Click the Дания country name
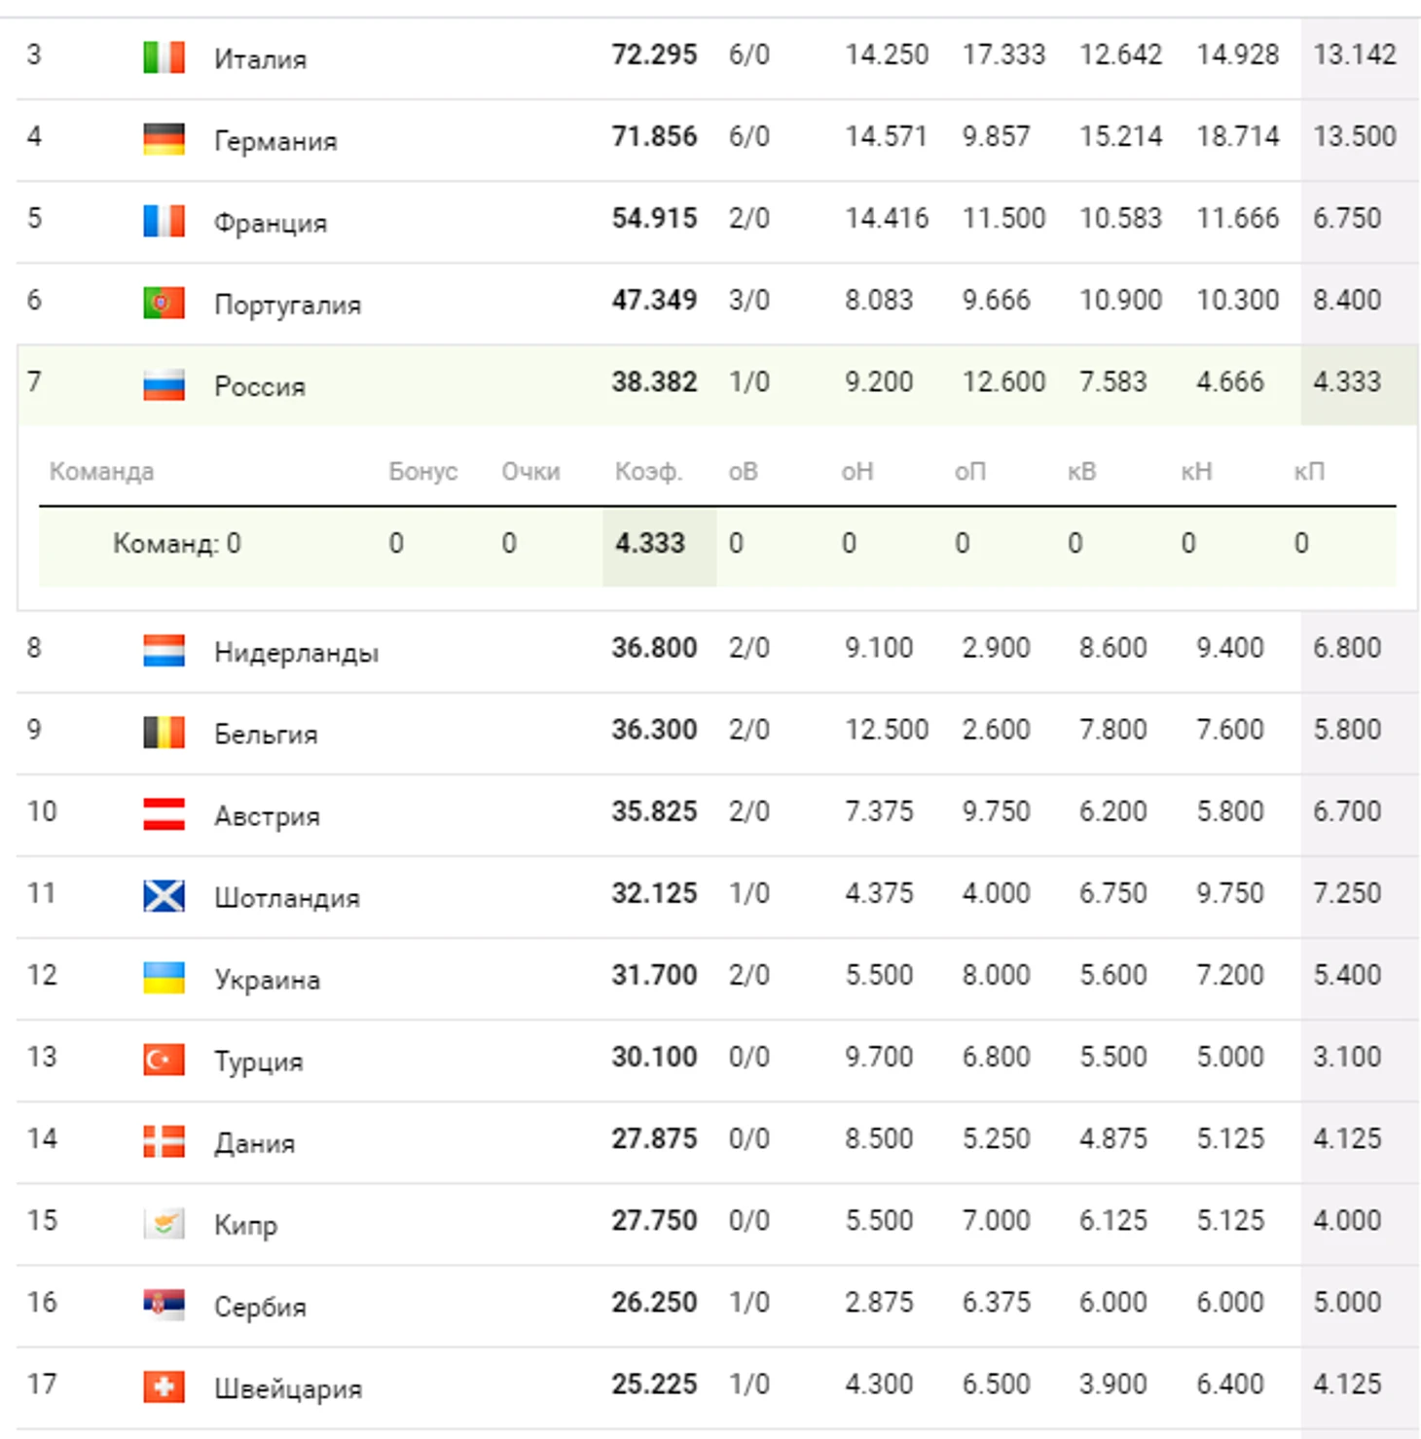The width and height of the screenshot is (1421, 1439). (x=254, y=1142)
